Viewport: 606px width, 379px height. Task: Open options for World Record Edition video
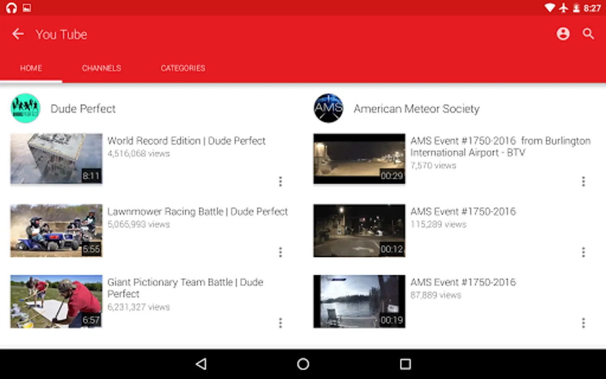tap(280, 181)
